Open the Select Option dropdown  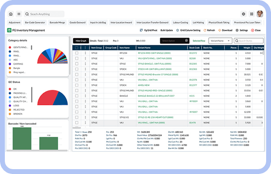point(174,41)
